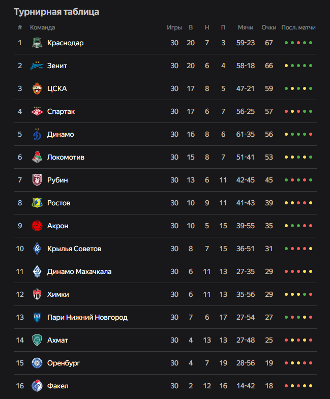
Task: Click the Факел team emblem
Action: pyautogui.click(x=37, y=386)
